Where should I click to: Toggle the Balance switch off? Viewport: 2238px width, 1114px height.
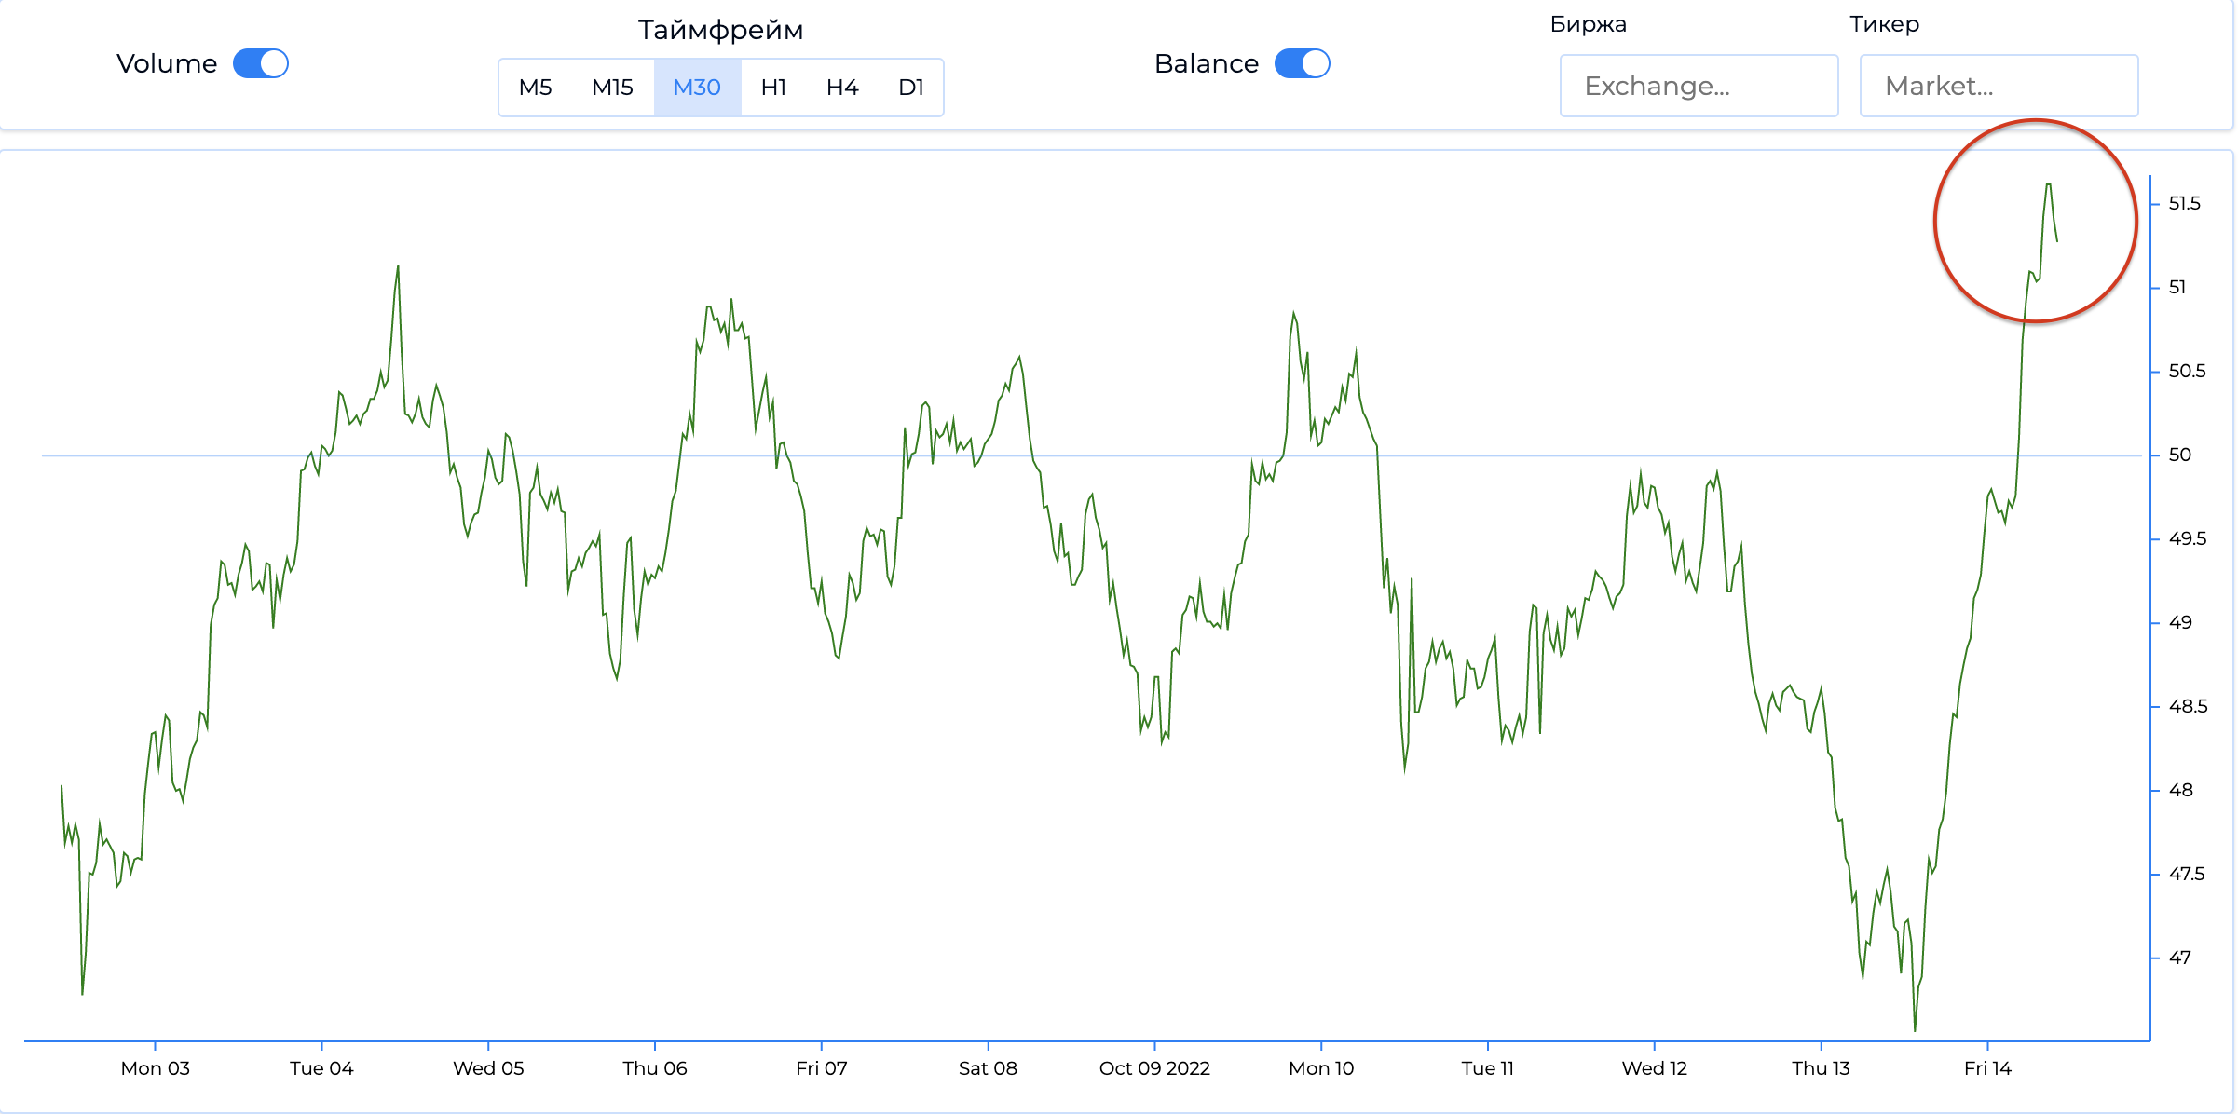[1302, 63]
